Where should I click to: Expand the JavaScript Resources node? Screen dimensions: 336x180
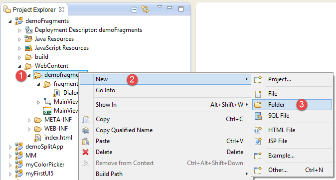pyautogui.click(x=20, y=48)
